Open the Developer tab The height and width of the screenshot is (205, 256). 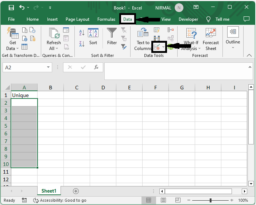188,19
